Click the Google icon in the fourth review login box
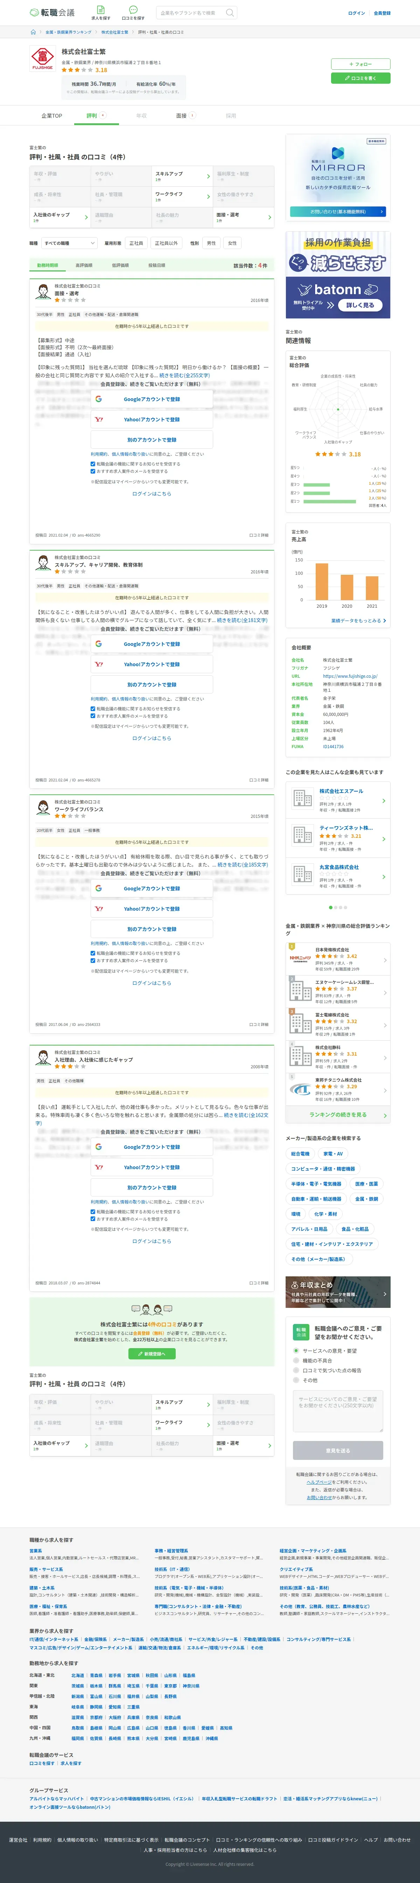This screenshot has width=420, height=1883. pyautogui.click(x=99, y=1147)
